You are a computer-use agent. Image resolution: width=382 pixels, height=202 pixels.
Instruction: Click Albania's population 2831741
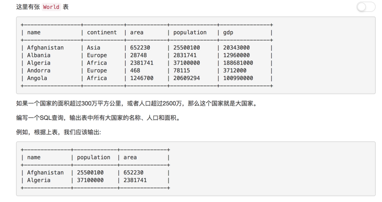(x=185, y=55)
